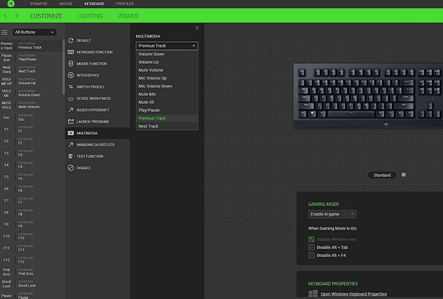Screen dimensions: 443x299
Task: Click the Default reset icon
Action: coord(70,41)
